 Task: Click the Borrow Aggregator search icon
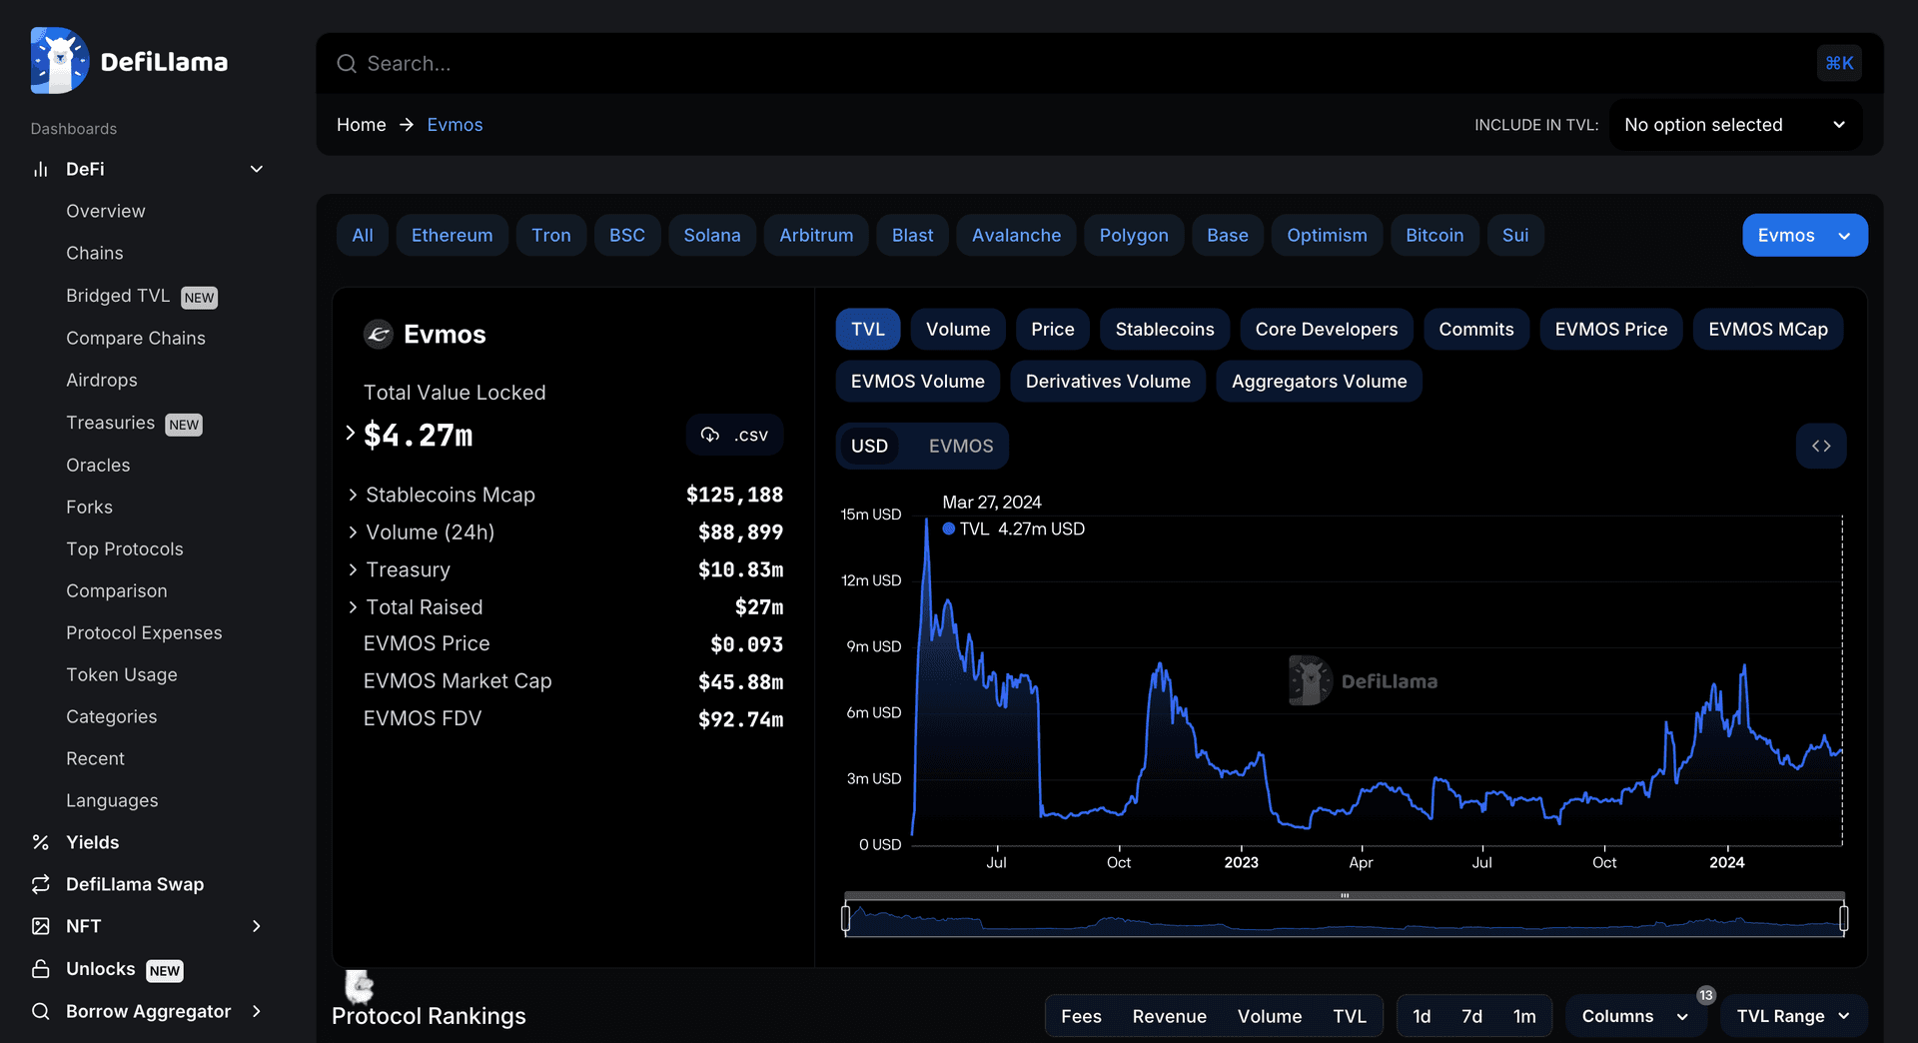click(x=41, y=1011)
